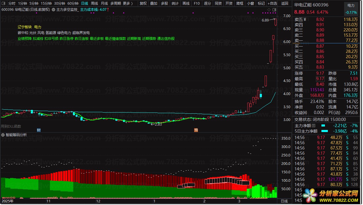Click the 复权 adjustment button
363x205 pixels.
[x=143, y=3]
